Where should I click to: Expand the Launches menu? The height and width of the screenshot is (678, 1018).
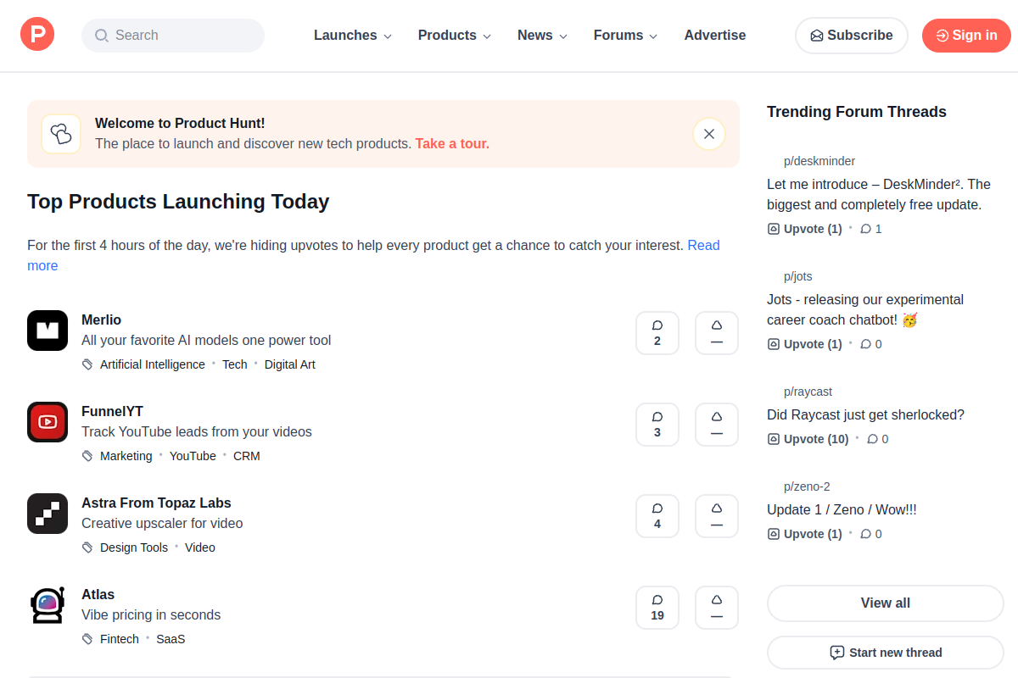coord(353,36)
